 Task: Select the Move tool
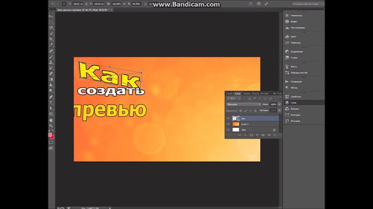[51, 16]
